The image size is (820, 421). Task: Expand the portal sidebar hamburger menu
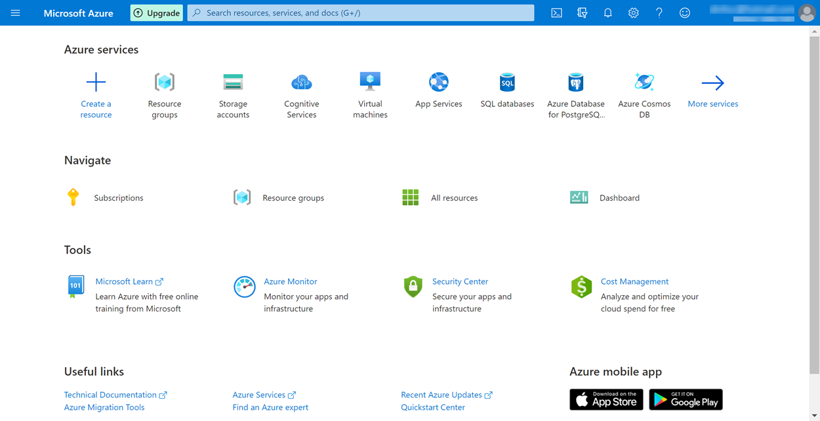coord(15,12)
